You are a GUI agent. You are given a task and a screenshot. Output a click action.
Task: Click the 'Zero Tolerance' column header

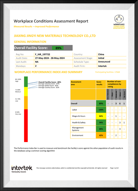[x=108, y=94]
